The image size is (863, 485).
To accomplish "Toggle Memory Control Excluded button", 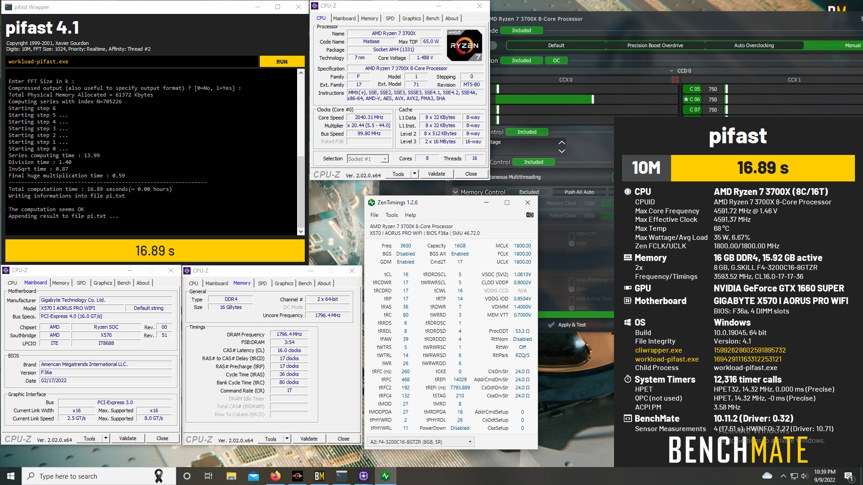I will pyautogui.click(x=529, y=192).
